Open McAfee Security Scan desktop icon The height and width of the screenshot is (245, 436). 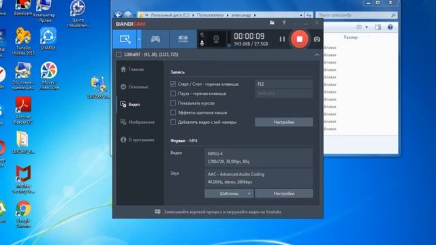point(23,180)
